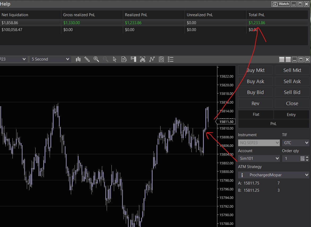Open the chart style bars icon
Image resolution: width=311 pixels, height=227 pixels.
click(78, 59)
